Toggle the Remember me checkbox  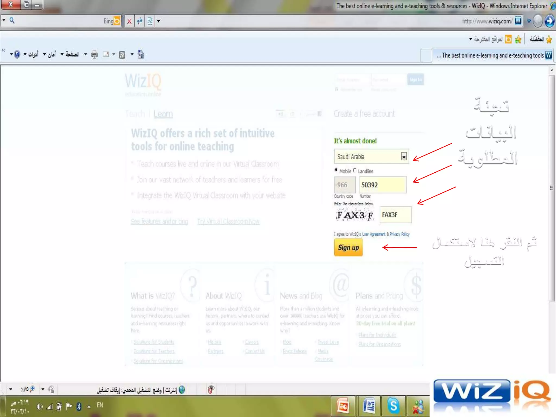pos(337,89)
